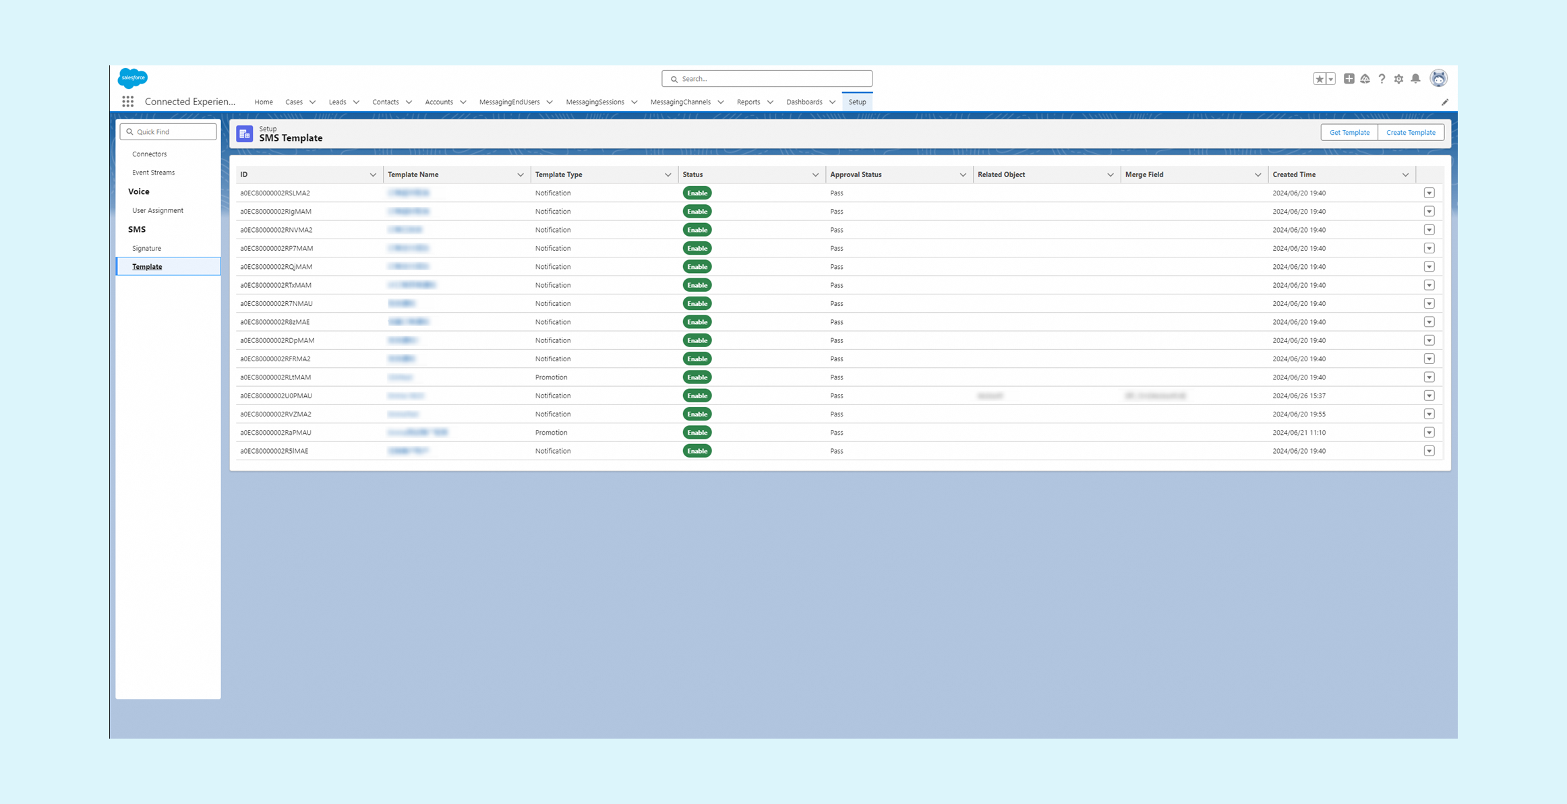
Task: Open row actions for a0EC80000002RNVMA2
Action: [1429, 230]
